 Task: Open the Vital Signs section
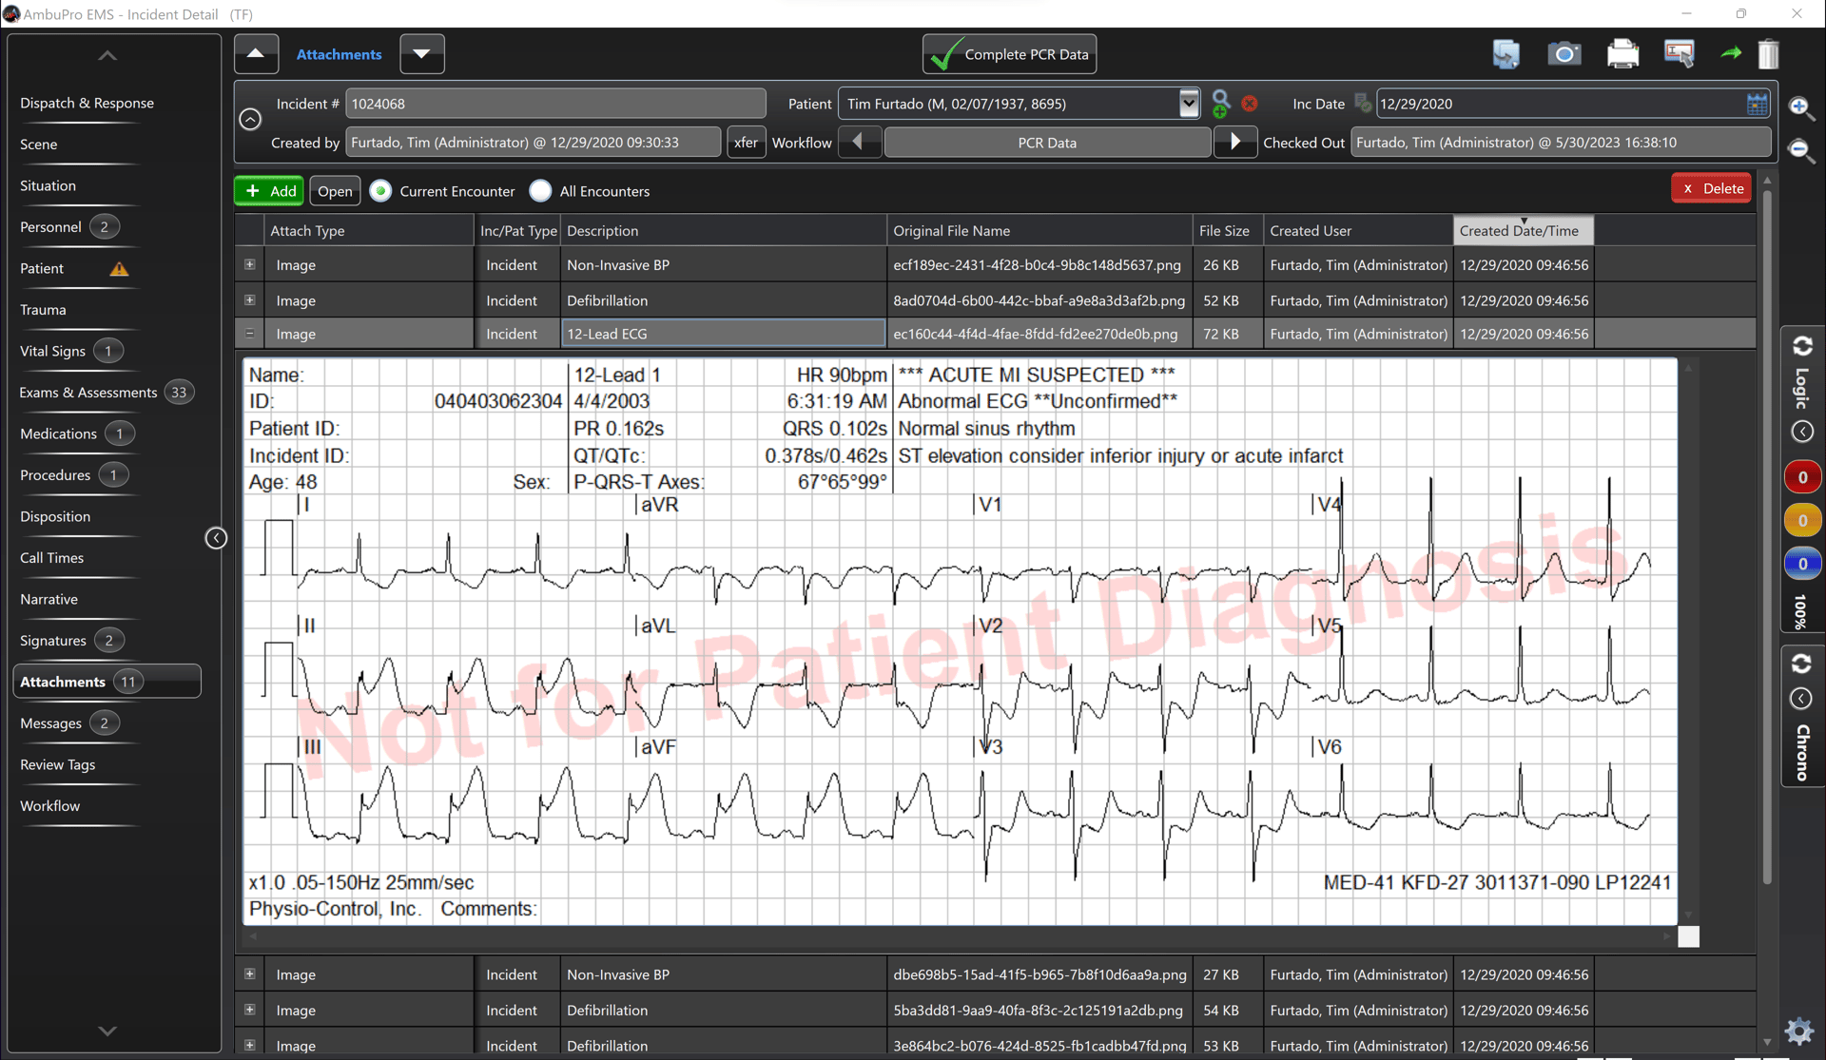53,351
